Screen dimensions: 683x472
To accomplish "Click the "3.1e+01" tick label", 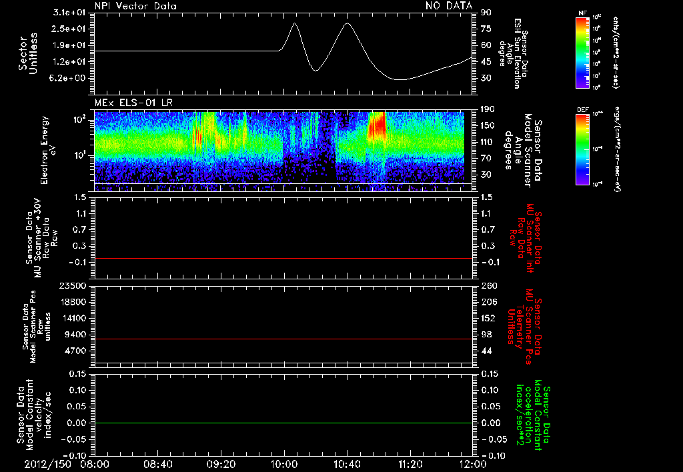I will click(x=69, y=12).
